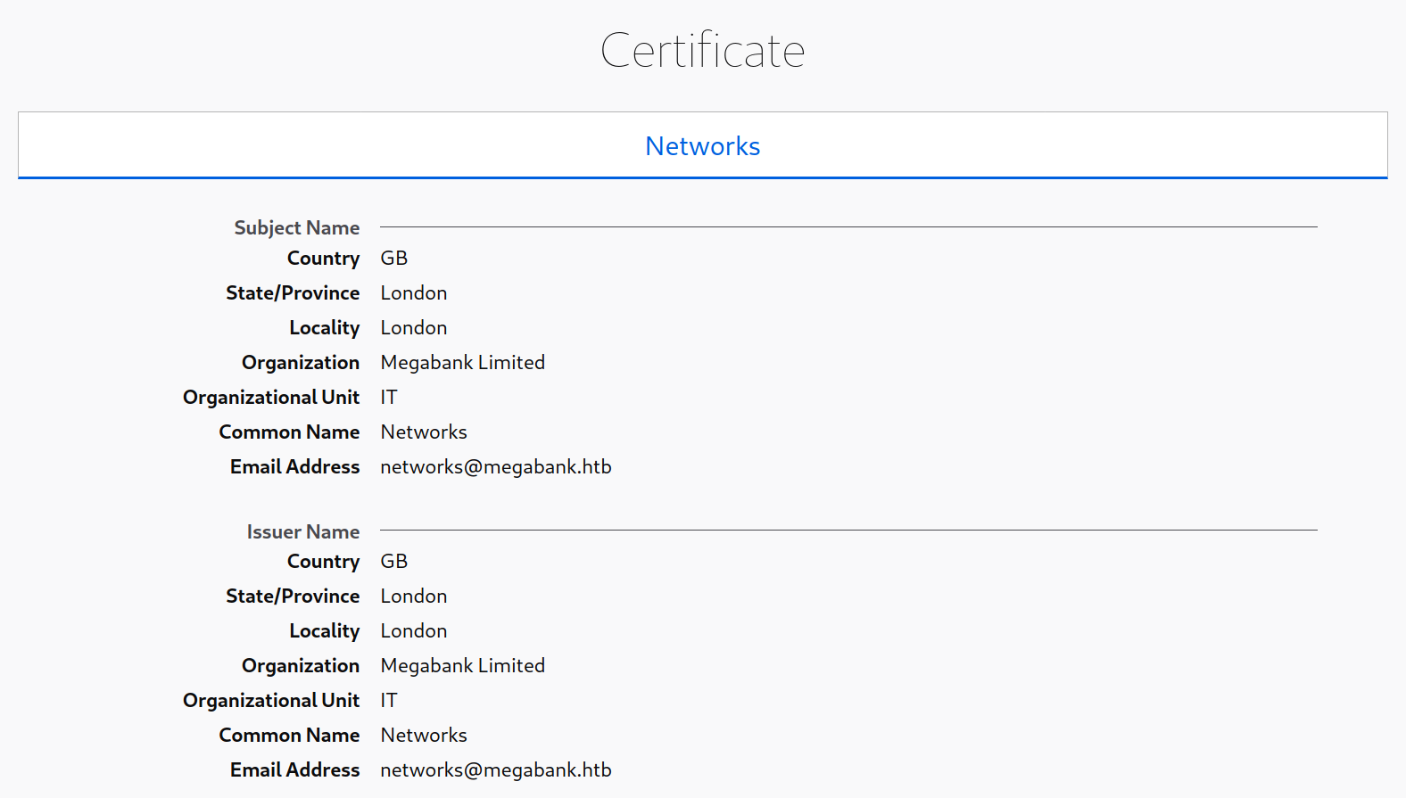Click the subject's email networks@megabank.htb

click(x=495, y=467)
